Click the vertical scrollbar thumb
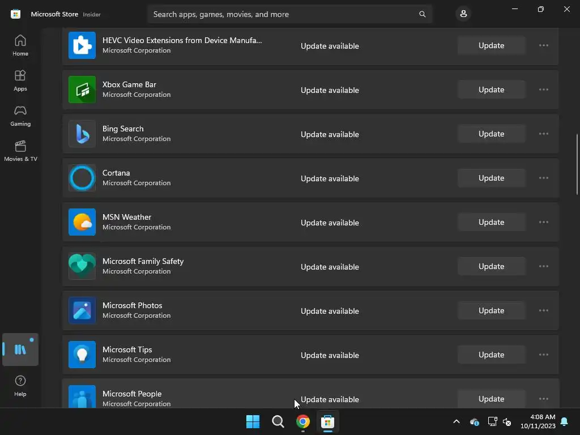 (577, 164)
